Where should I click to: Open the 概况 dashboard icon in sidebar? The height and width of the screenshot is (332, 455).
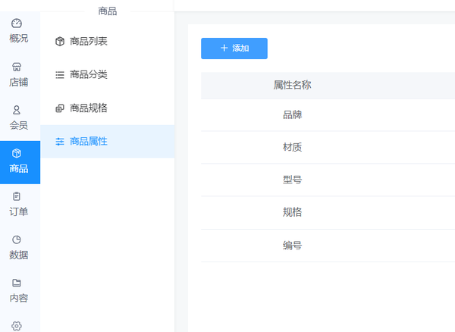(17, 23)
